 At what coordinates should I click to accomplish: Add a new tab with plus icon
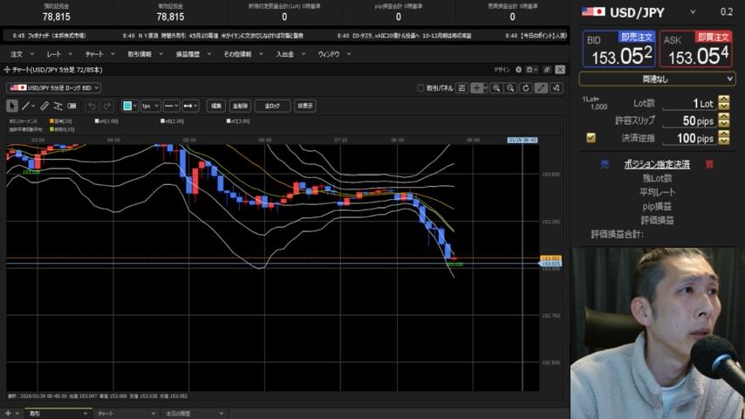click(7, 413)
